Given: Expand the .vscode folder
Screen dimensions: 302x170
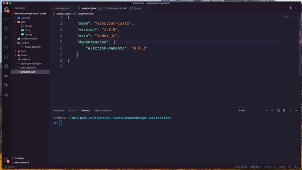Looking at the screenshot, I should tap(16, 18).
